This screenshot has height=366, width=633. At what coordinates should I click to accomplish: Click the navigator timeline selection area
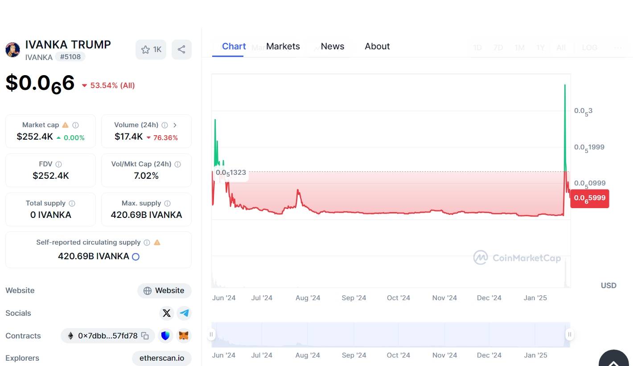click(390, 334)
